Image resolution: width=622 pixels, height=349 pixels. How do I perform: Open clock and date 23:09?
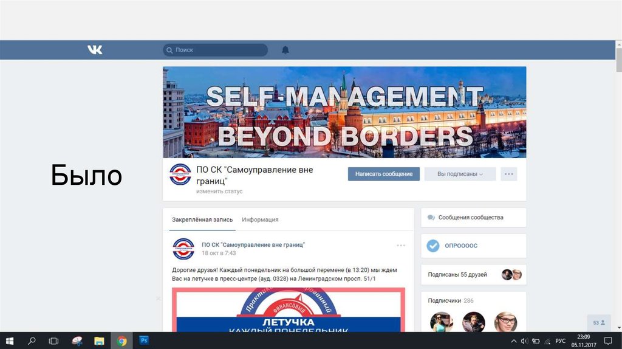tap(584, 340)
